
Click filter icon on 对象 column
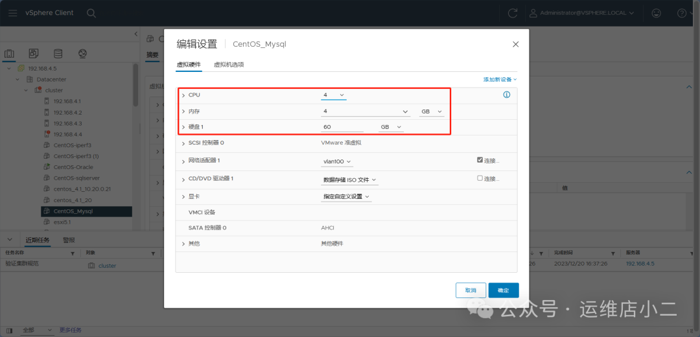[153, 253]
